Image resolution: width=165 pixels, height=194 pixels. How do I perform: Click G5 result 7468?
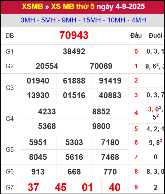point(110,157)
